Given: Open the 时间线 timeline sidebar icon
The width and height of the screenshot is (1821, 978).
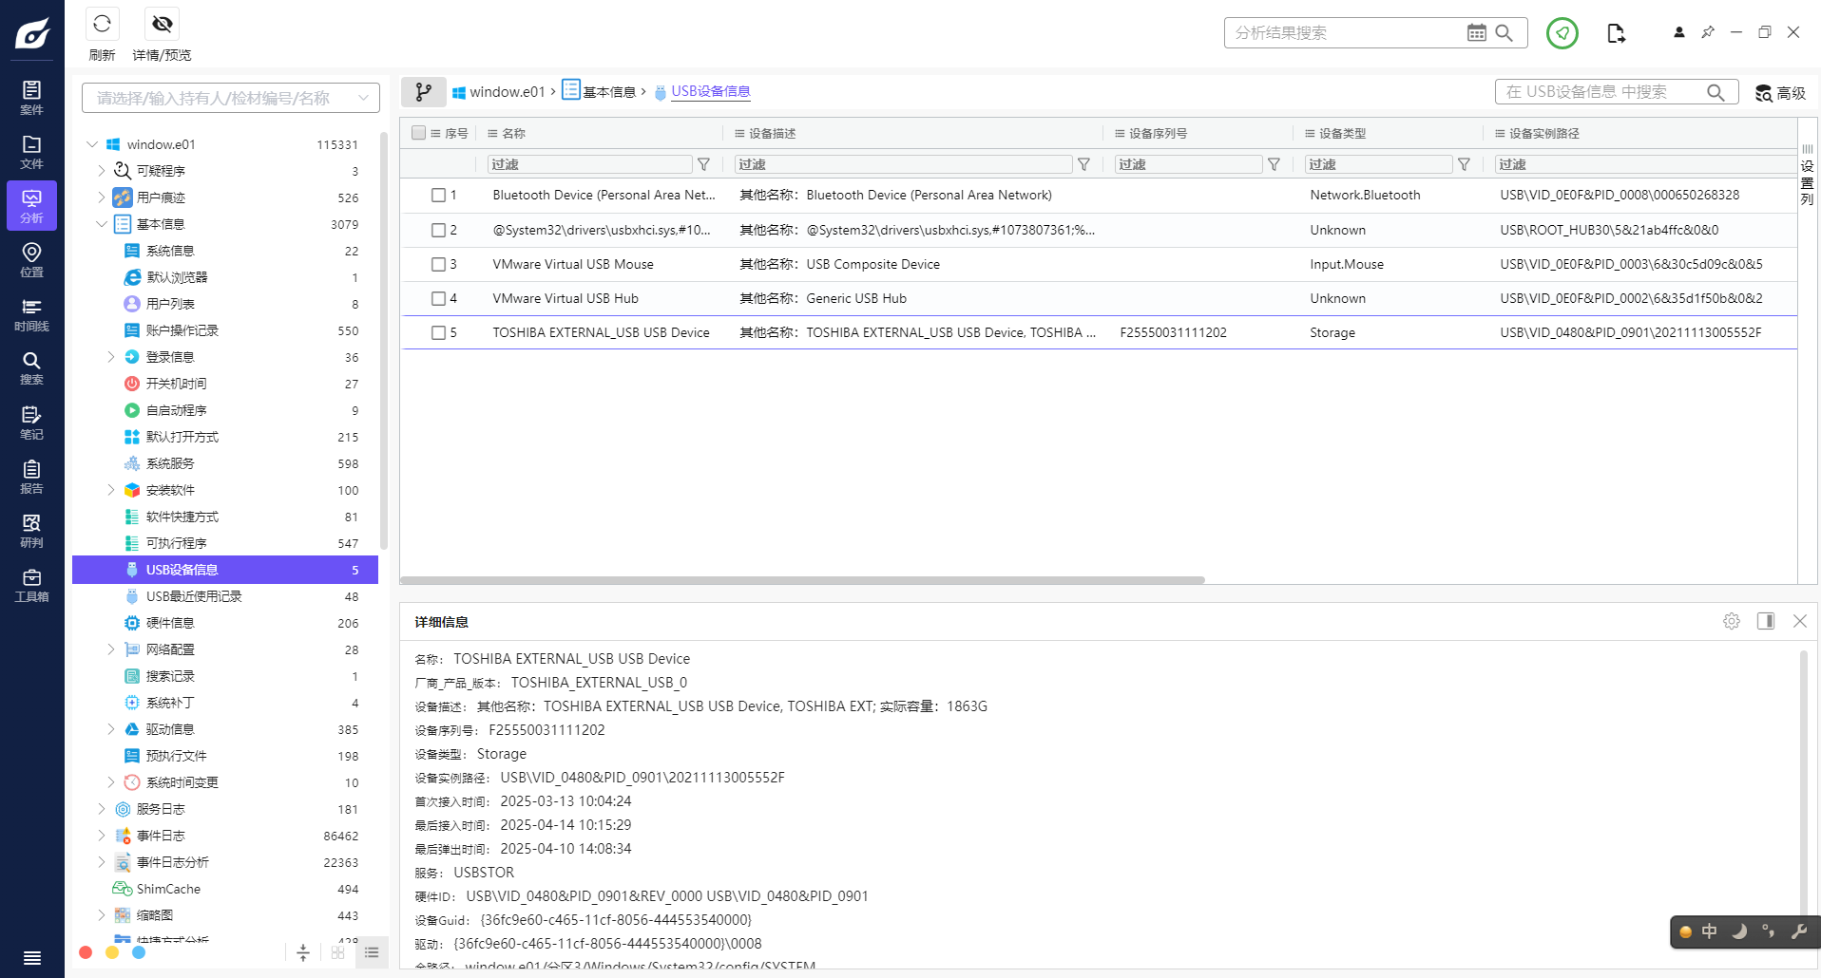Looking at the screenshot, I should pyautogui.click(x=31, y=314).
